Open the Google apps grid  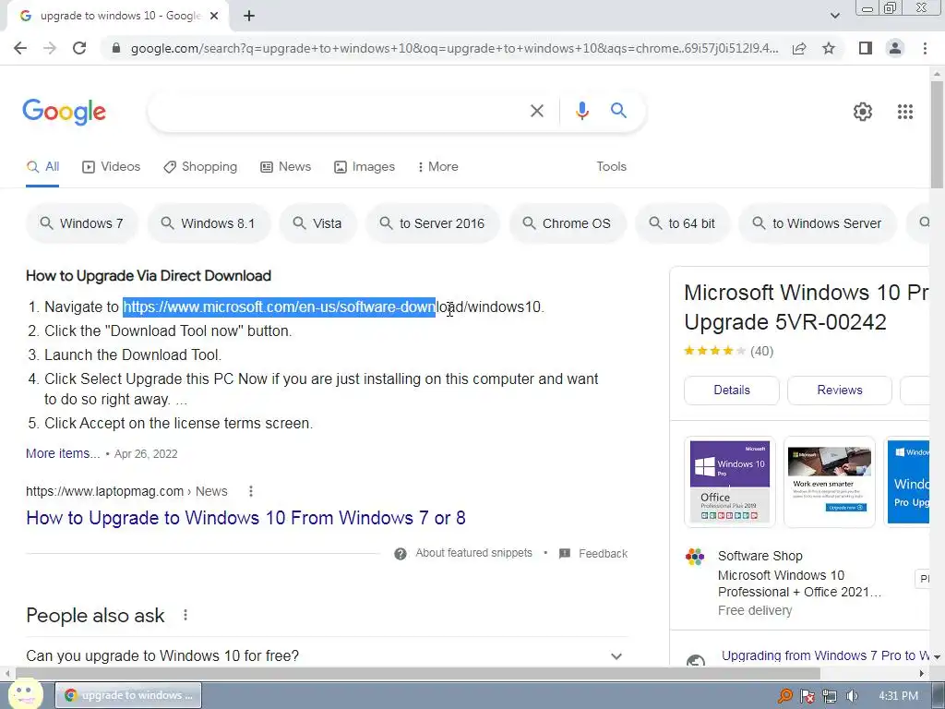(905, 112)
